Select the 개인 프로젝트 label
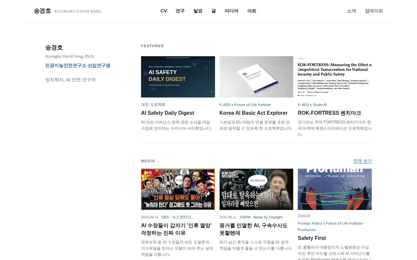Screen dimensions: 417x260 tap(153, 105)
